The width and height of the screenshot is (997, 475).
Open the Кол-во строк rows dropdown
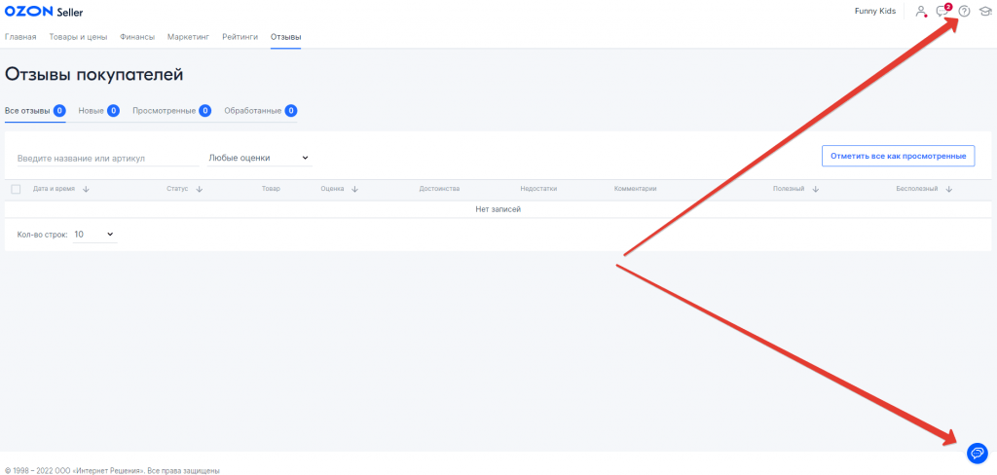(x=94, y=234)
